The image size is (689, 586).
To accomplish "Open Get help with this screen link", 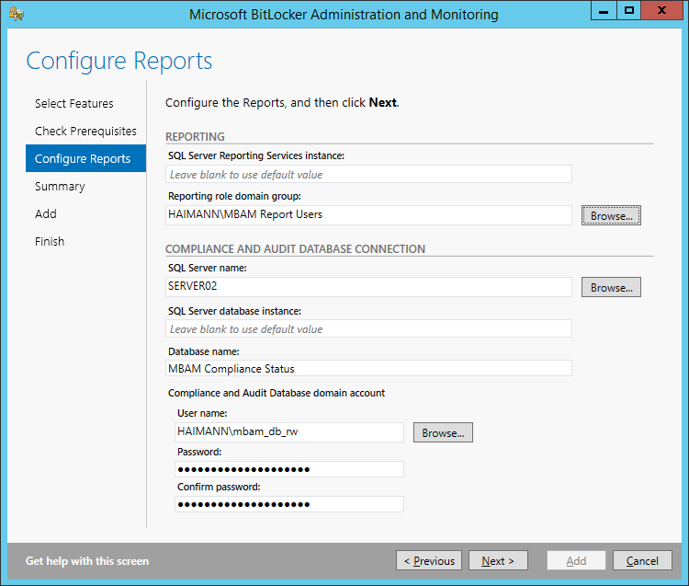I will click(x=87, y=561).
